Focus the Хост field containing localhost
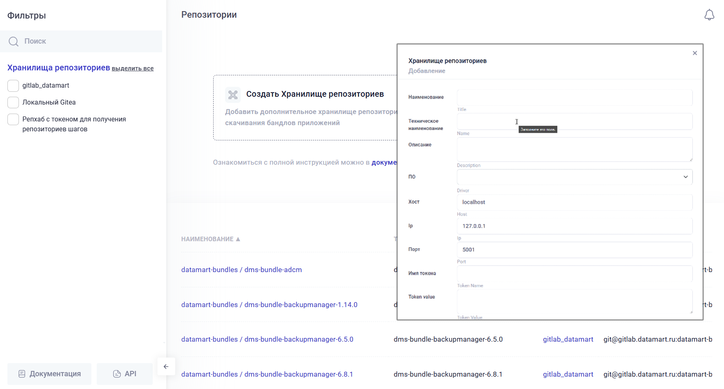This screenshot has width=724, height=389. [x=574, y=202]
